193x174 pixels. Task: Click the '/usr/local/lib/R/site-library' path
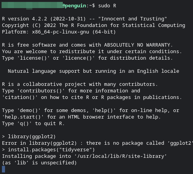click(x=121, y=156)
